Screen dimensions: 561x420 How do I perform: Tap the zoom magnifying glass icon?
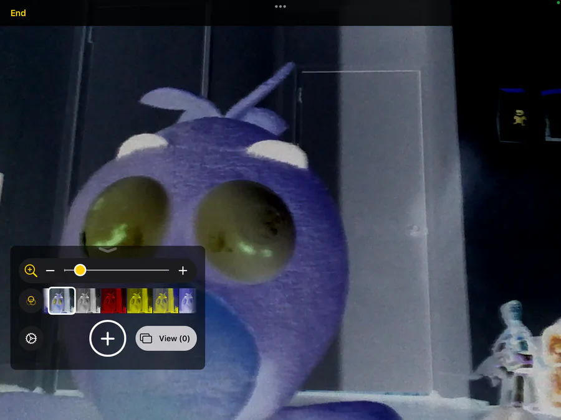31,271
